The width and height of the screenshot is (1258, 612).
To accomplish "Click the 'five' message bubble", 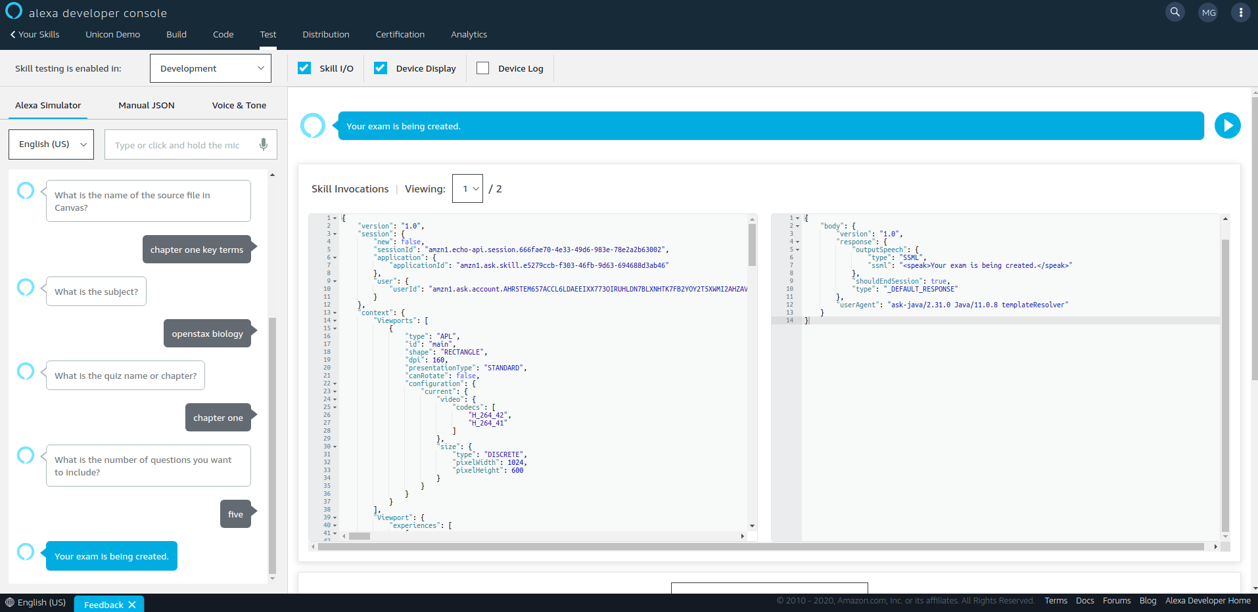I will coord(235,514).
